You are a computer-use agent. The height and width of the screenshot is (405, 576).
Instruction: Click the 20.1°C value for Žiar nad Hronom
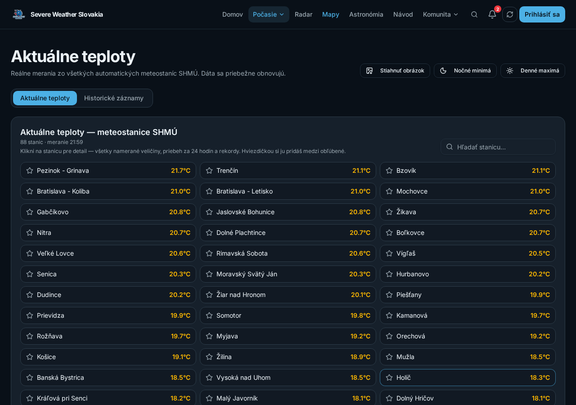(360, 295)
